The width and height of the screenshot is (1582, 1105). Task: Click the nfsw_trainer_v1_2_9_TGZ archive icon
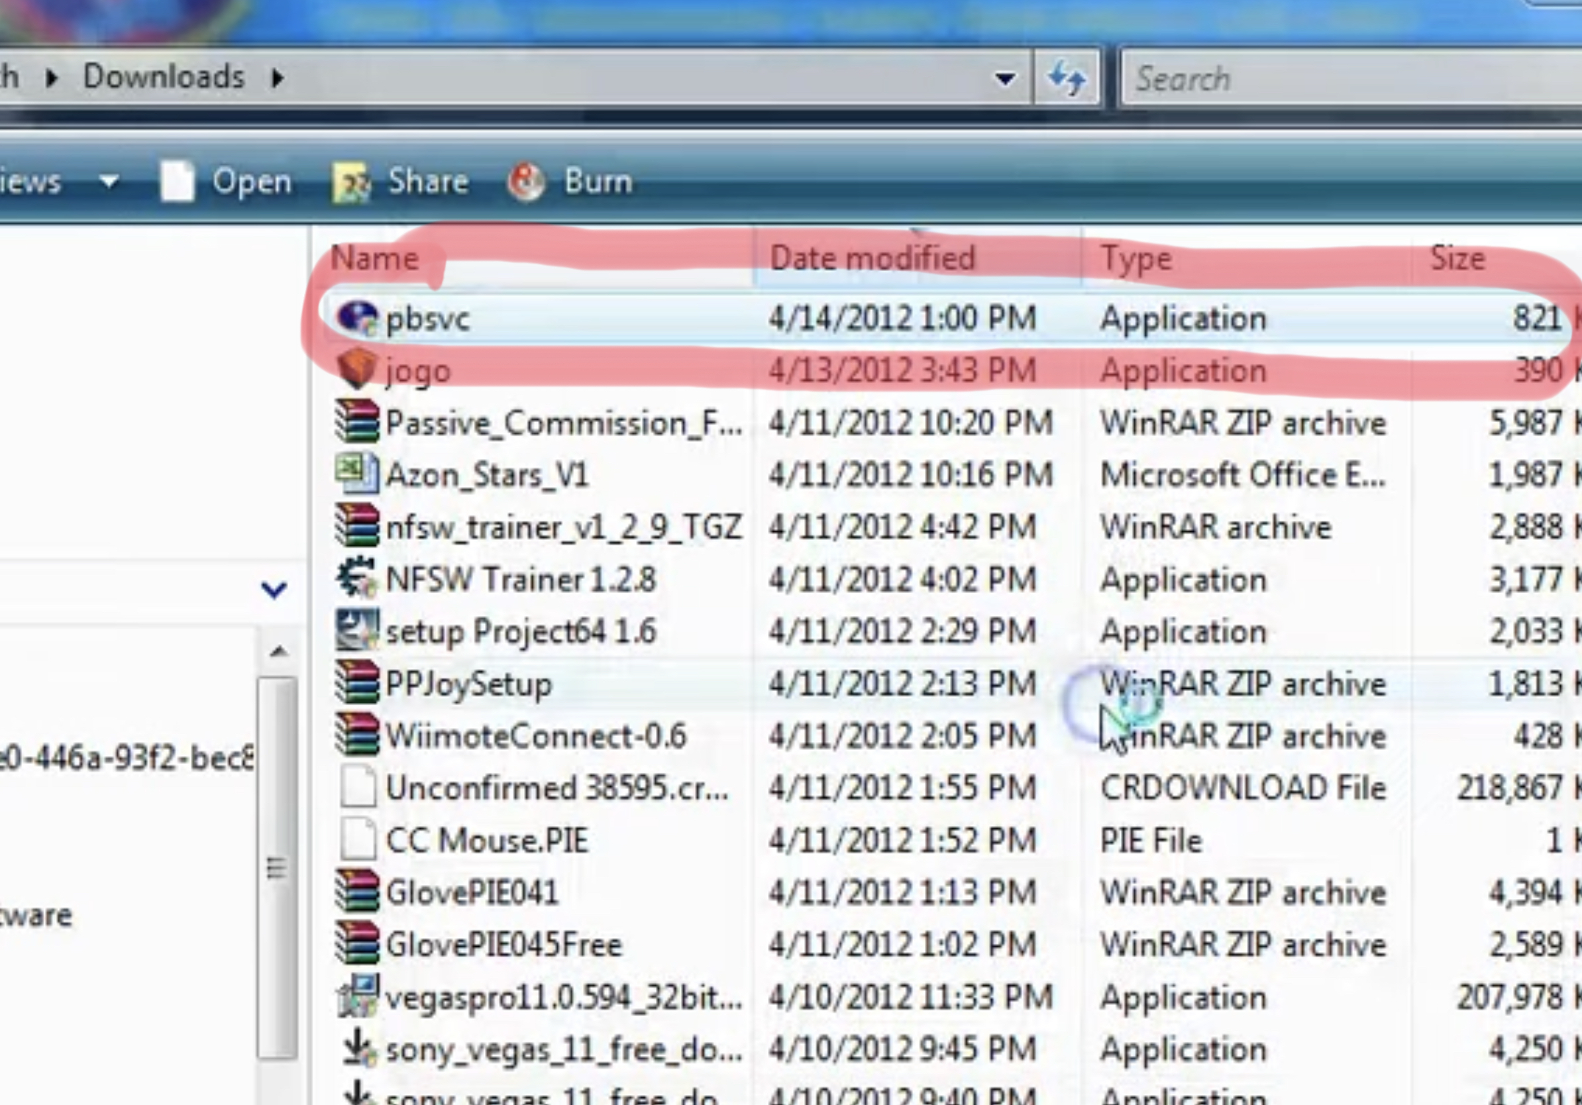[x=357, y=525]
